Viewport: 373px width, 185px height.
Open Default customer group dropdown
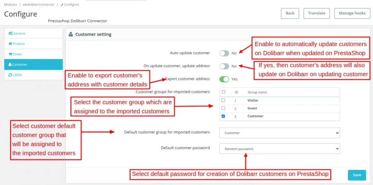pos(280,133)
